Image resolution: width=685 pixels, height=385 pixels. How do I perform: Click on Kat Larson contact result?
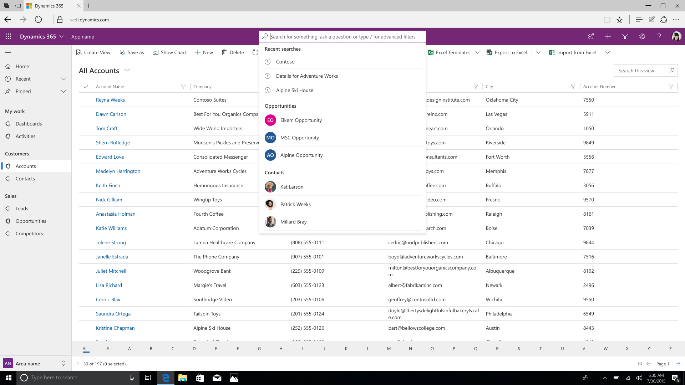click(x=292, y=187)
